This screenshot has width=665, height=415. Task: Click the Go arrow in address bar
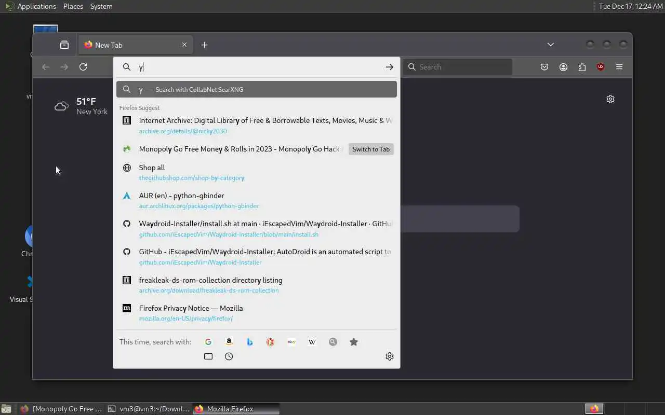[x=390, y=67]
